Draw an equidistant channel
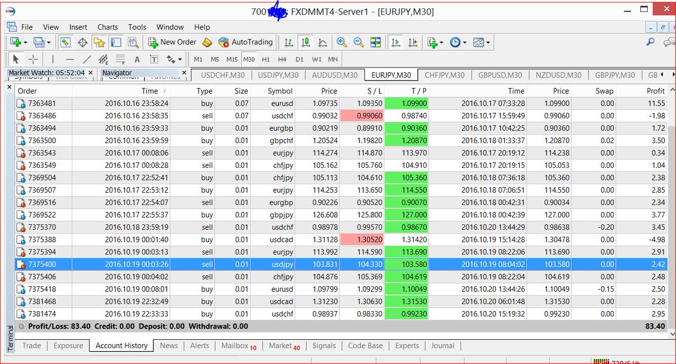The width and height of the screenshot is (676, 364). click(103, 59)
